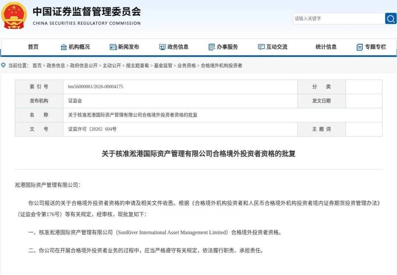Open the 政务信息 breadcrumb link
Image resolution: width=397 pixels, height=275 pixels.
point(56,66)
